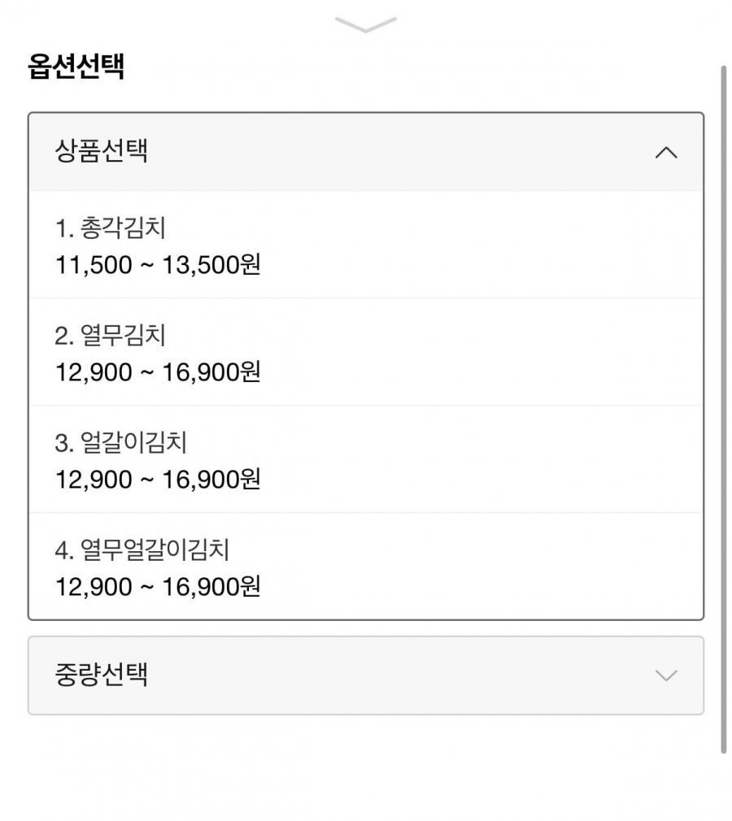Click the down arrow in 중량선택
This screenshot has width=732, height=821.
coord(665,675)
